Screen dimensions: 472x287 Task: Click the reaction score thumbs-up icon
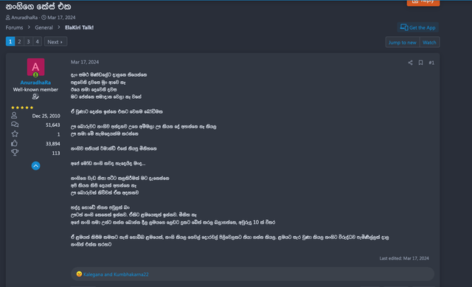[15, 143]
